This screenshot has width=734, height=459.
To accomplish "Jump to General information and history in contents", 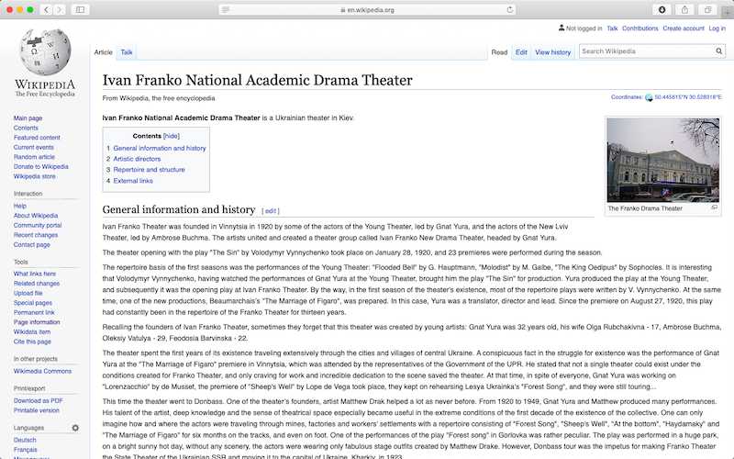I will click(x=160, y=148).
